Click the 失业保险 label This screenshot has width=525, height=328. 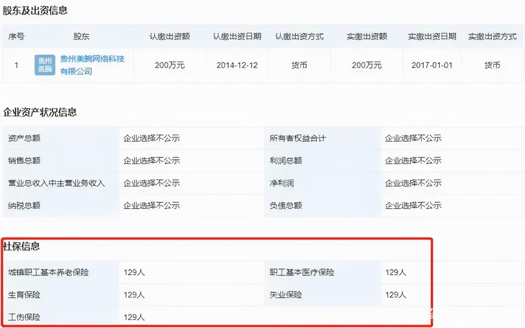click(285, 295)
